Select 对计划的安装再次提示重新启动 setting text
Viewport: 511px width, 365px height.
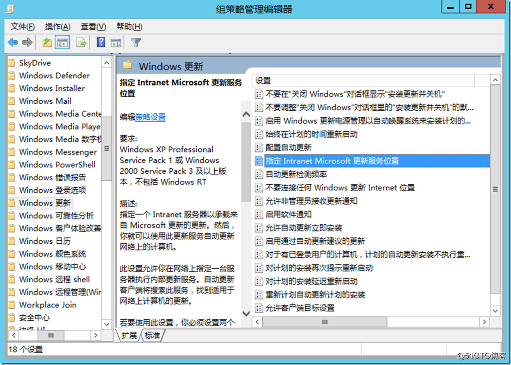pos(319,268)
